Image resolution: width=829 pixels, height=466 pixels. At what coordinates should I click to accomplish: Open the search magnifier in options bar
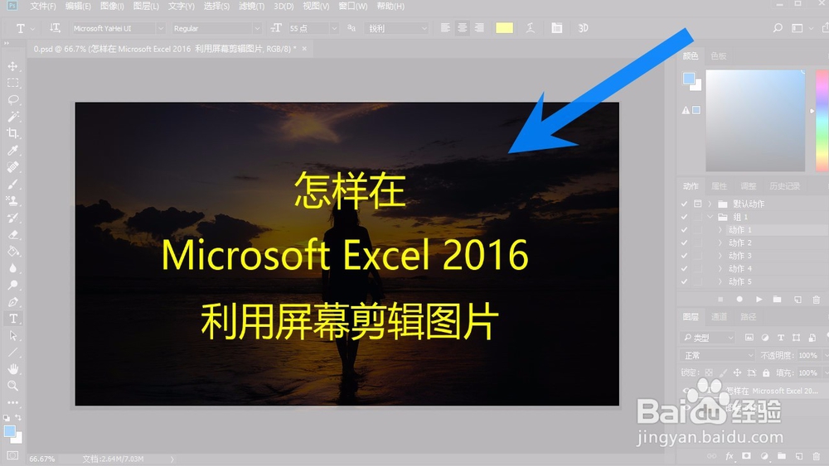coord(778,28)
